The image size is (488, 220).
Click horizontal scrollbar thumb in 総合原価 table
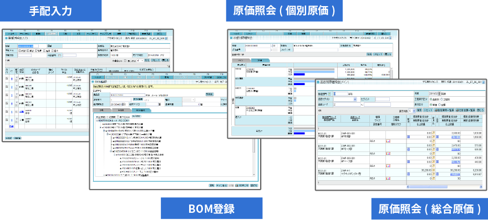click(x=429, y=187)
